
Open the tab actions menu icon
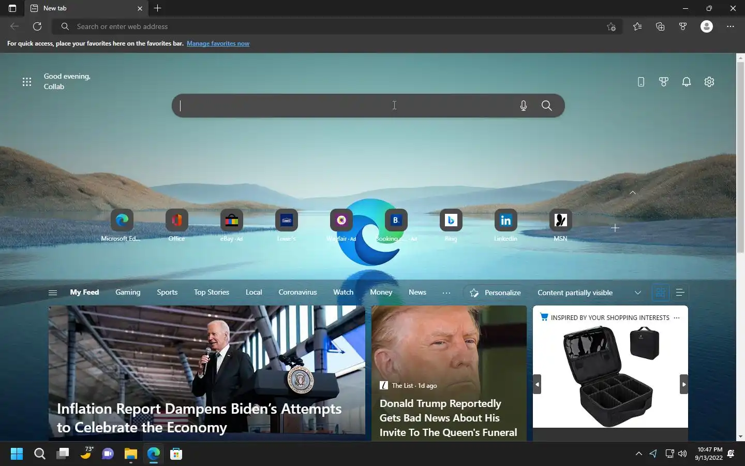[x=12, y=8]
